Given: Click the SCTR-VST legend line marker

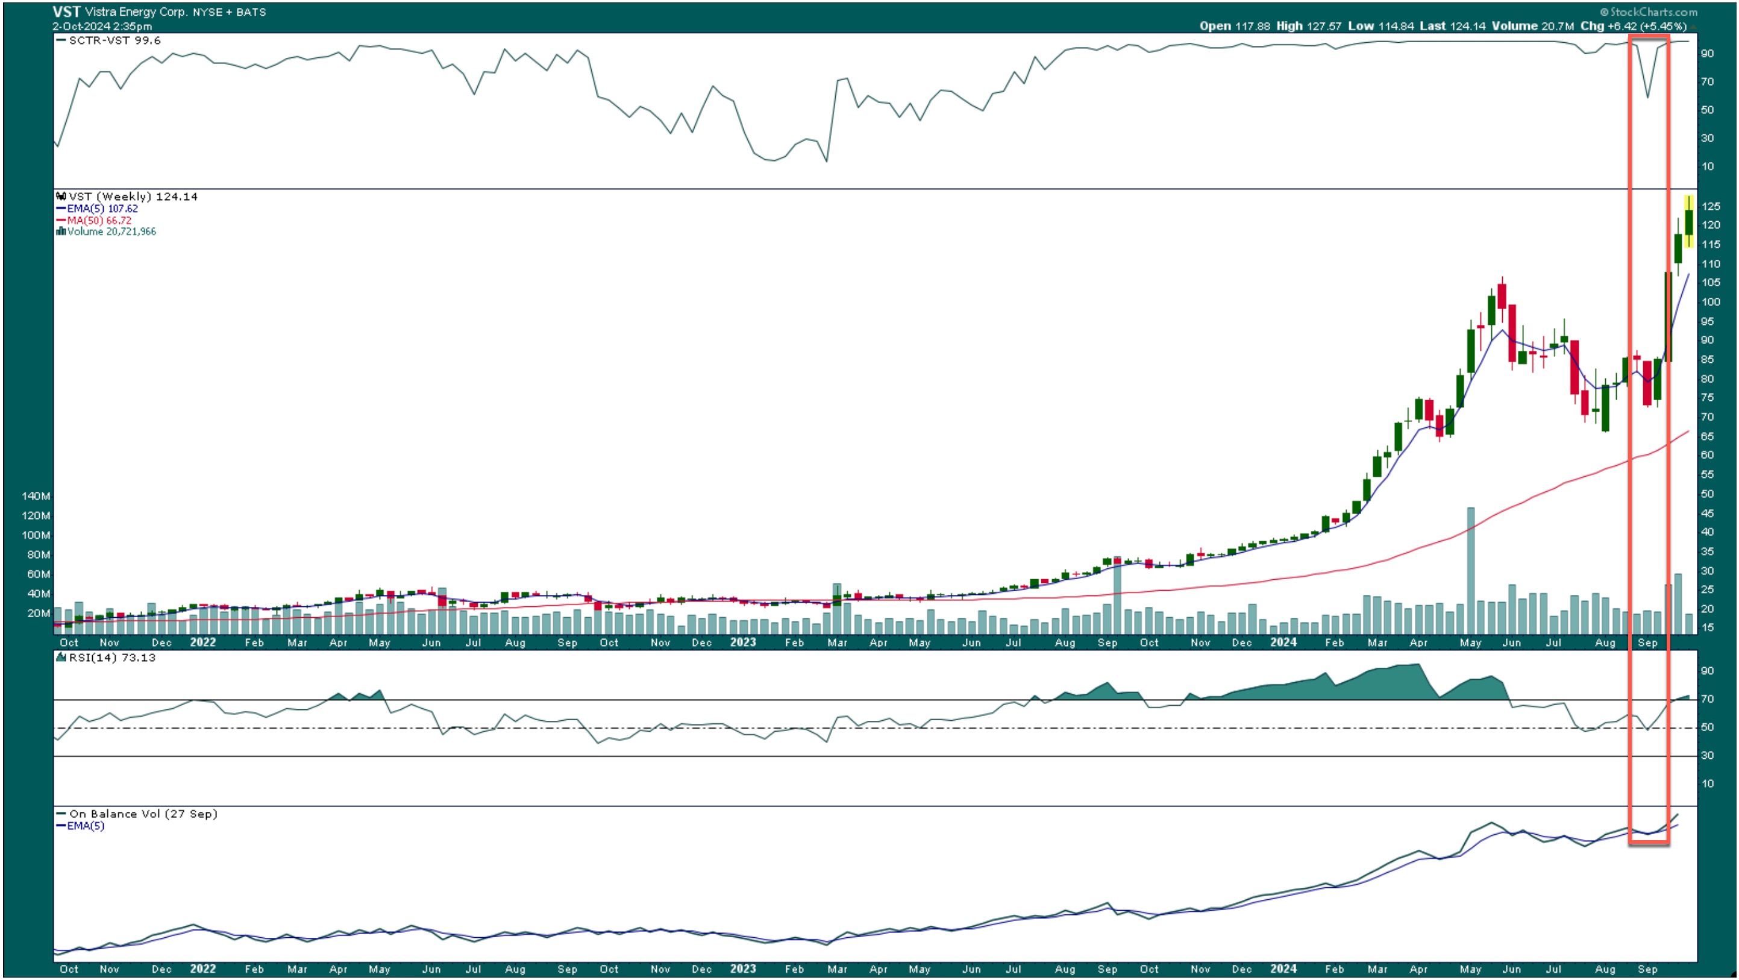Looking at the screenshot, I should (61, 40).
